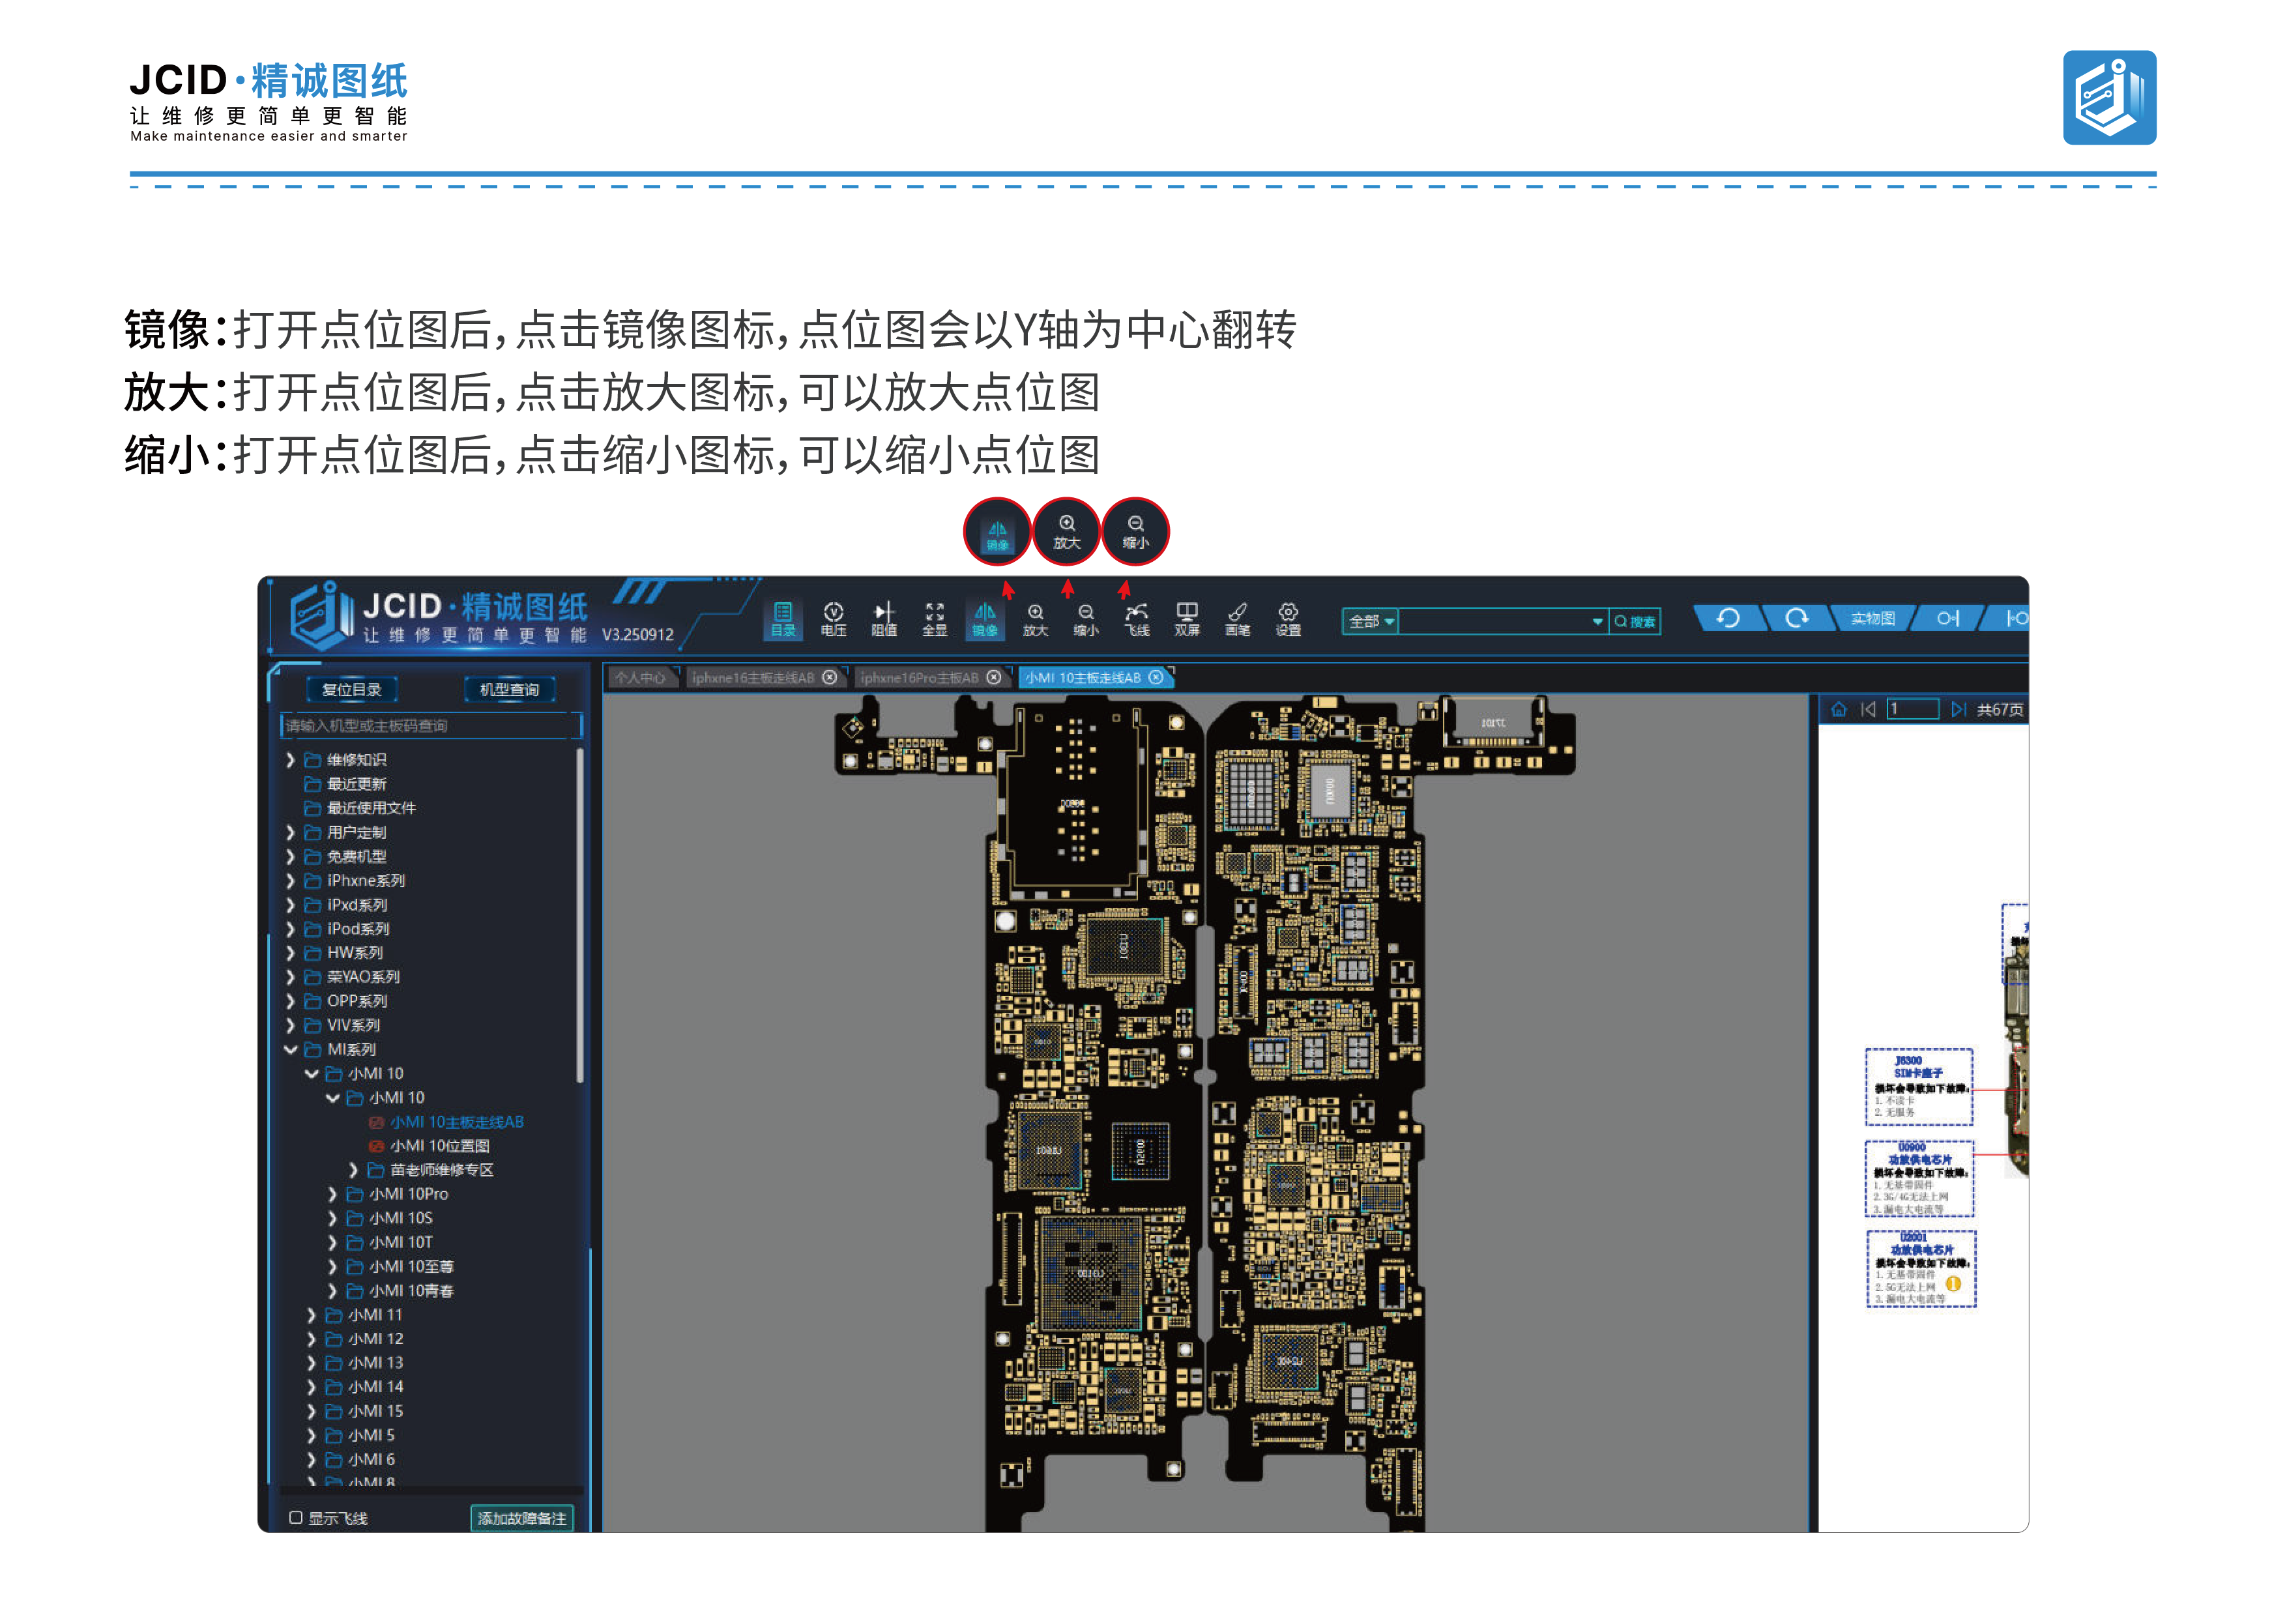Viewport: 2287px width, 1617px height.
Task: Expand the 小MI 10Pro folder
Action: click(332, 1193)
